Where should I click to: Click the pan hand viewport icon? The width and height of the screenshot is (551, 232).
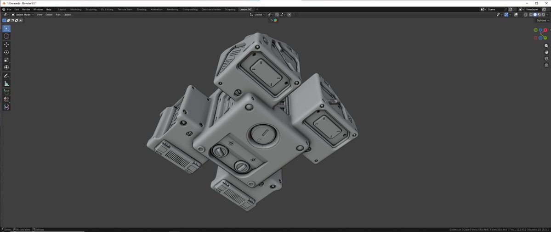[546, 52]
